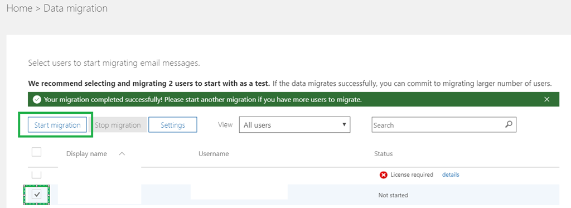Open Data migration breadcrumb item
This screenshot has width=571, height=208.
[x=75, y=8]
